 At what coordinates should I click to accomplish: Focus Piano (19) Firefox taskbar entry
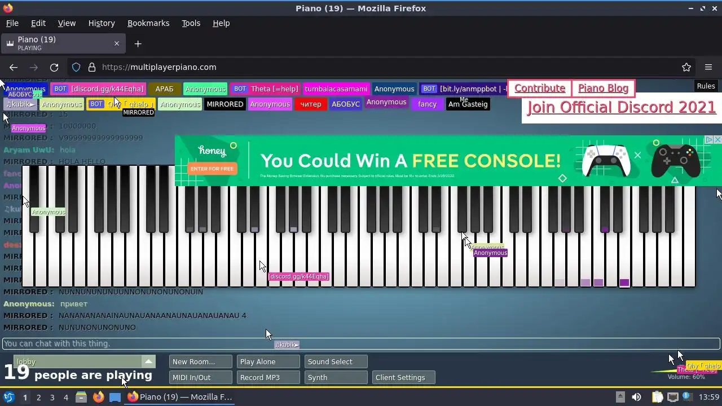coord(180,397)
